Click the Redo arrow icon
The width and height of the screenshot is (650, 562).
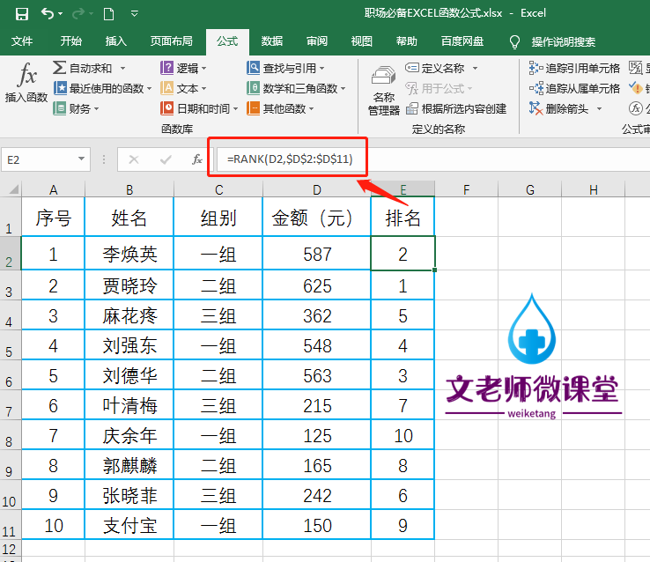(x=78, y=14)
